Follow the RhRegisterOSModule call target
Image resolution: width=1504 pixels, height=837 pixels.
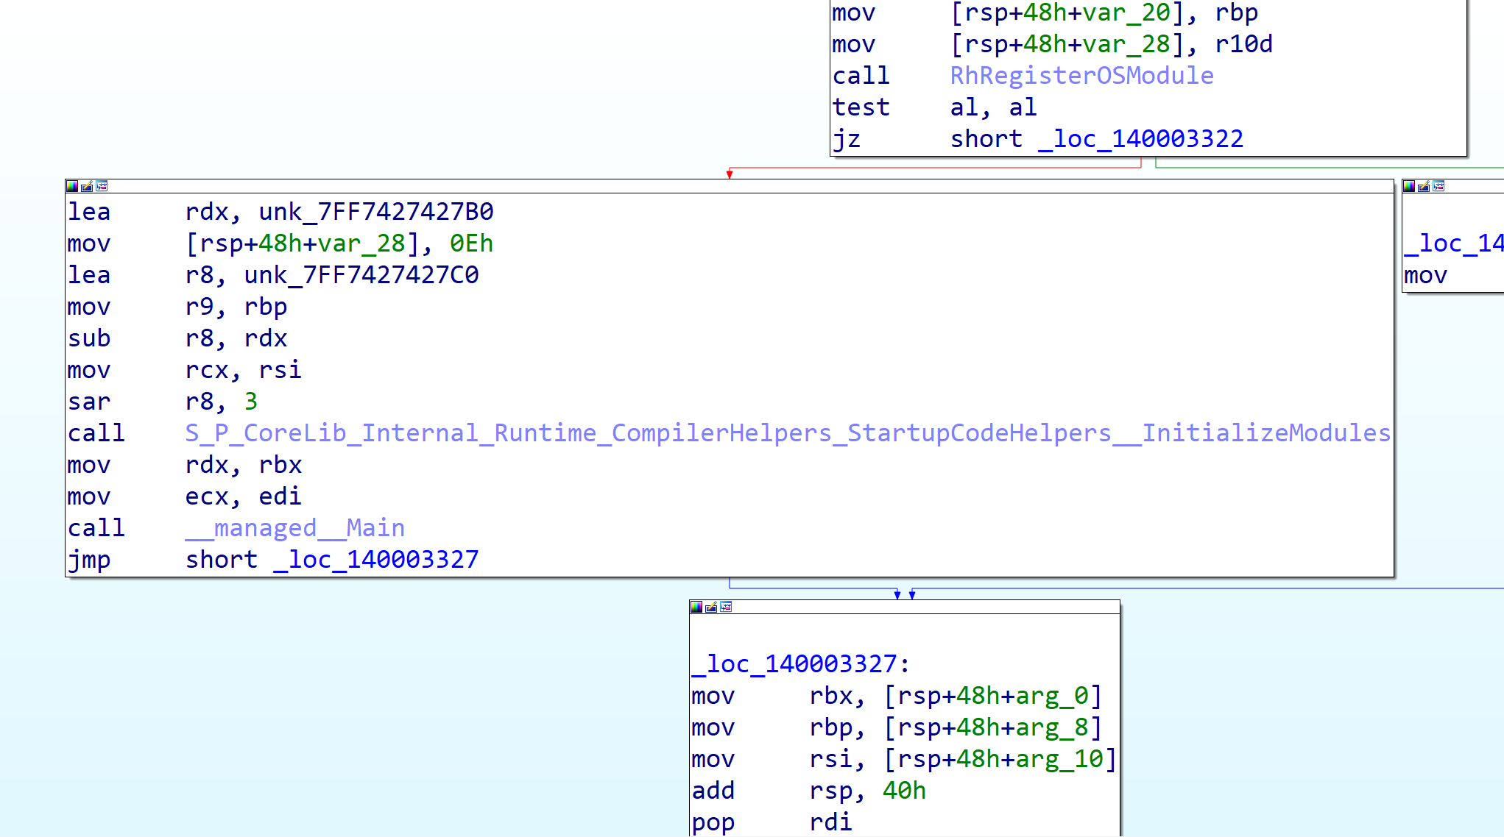coord(1081,76)
